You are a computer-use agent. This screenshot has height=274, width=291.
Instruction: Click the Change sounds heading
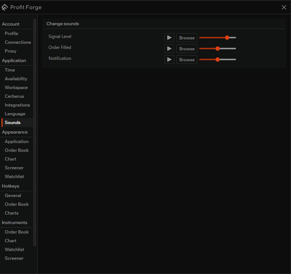[63, 24]
